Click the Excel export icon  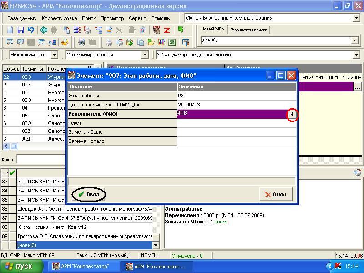172,42
